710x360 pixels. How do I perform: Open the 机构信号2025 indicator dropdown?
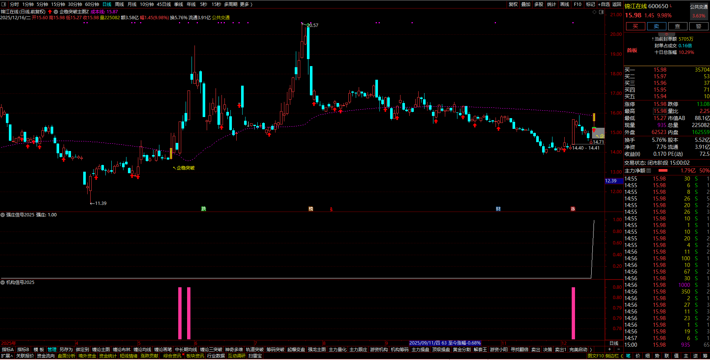tap(3, 282)
